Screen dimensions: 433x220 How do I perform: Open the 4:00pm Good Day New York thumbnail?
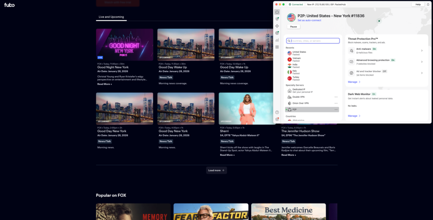pos(186,109)
